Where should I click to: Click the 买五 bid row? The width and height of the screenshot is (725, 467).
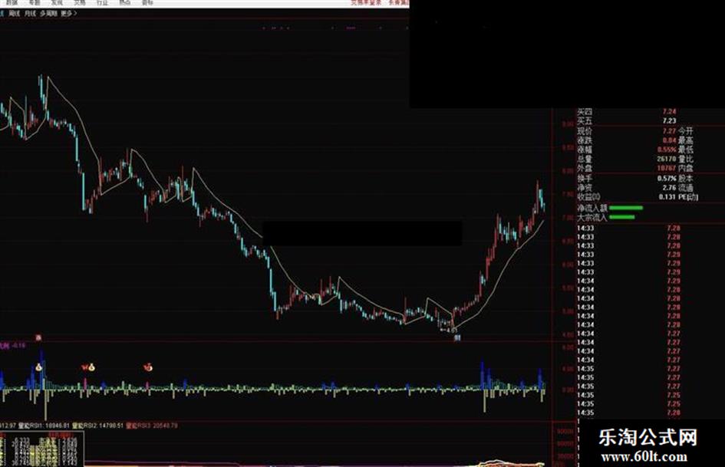tap(627, 120)
